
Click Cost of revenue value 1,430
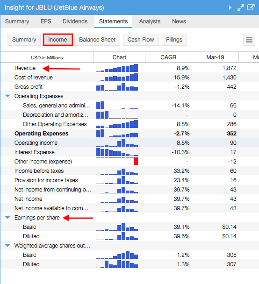(230, 78)
